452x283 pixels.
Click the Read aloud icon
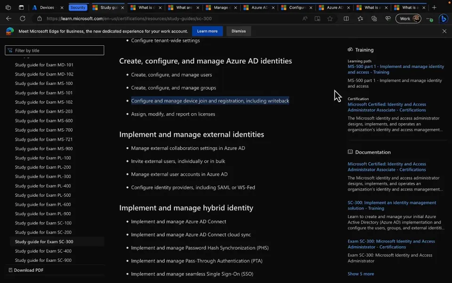click(305, 18)
